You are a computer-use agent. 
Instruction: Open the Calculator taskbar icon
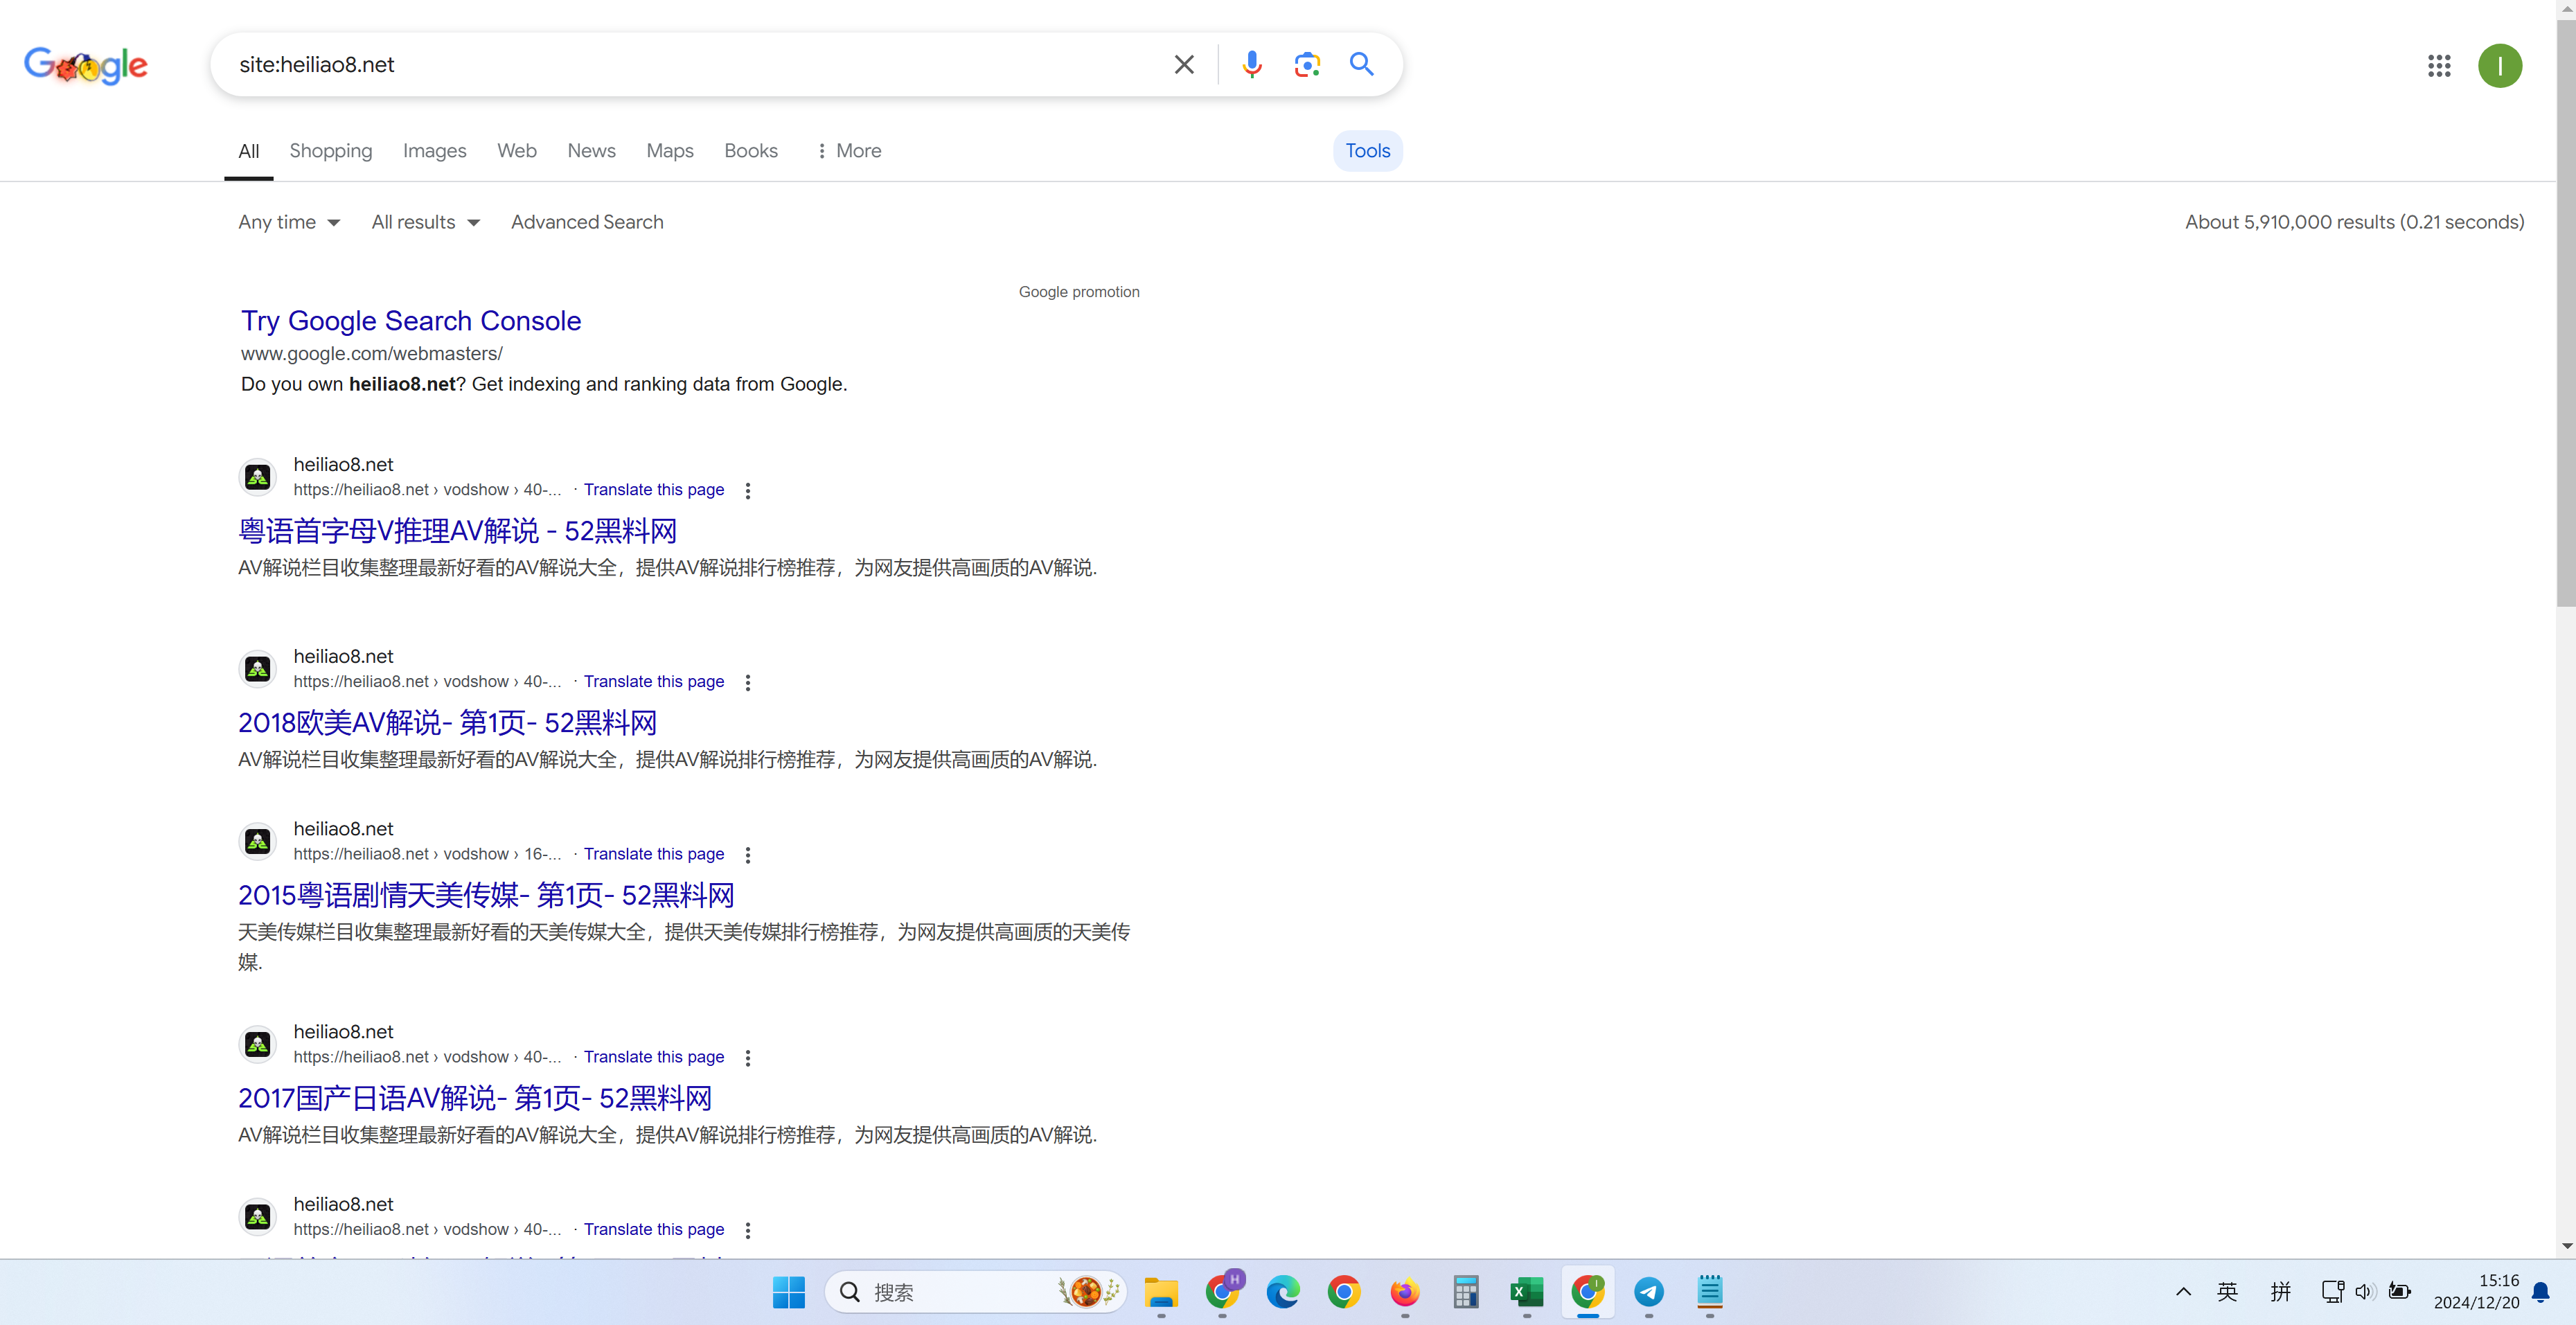(x=1466, y=1292)
